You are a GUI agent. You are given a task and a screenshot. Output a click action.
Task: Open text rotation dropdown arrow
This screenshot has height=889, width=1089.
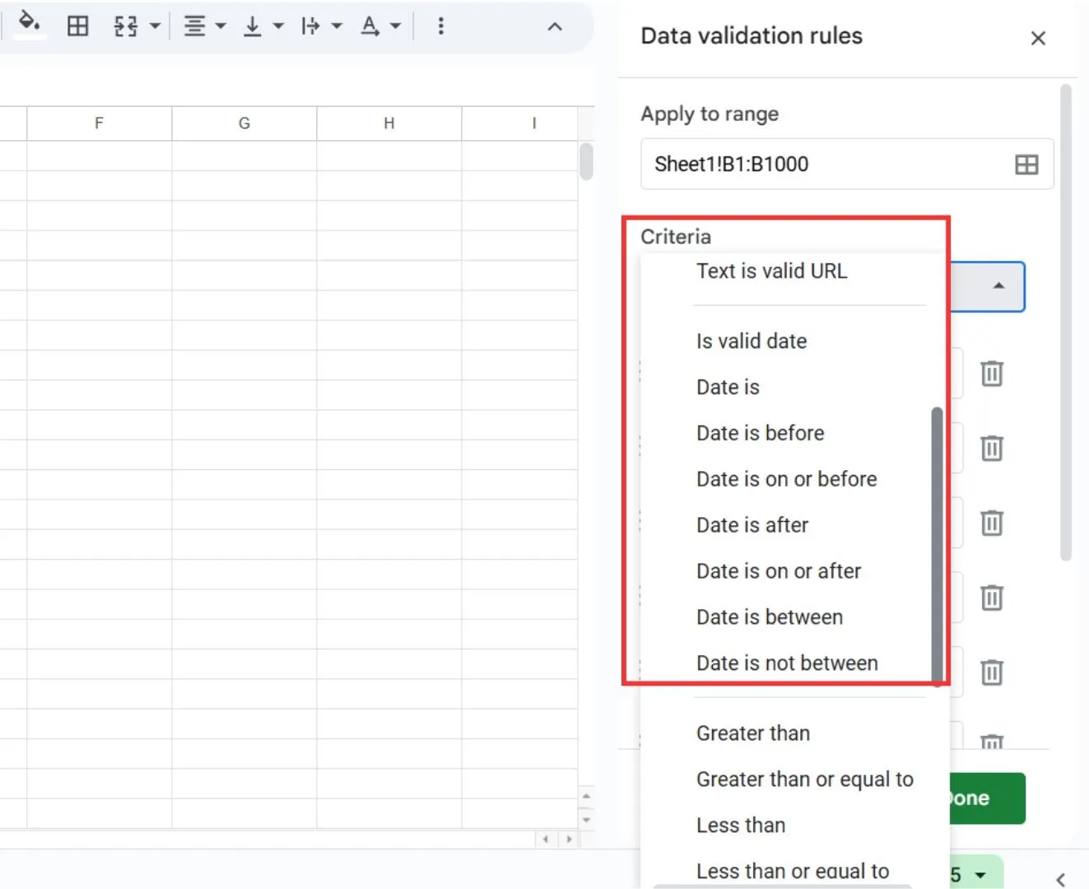click(396, 26)
